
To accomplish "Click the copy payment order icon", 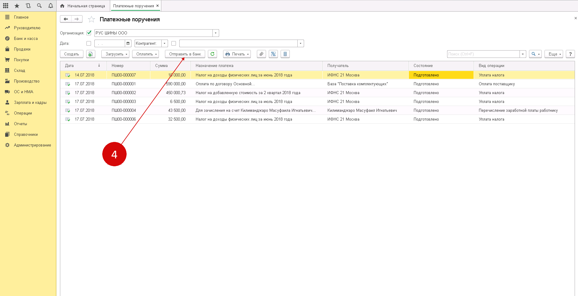I will coord(90,54).
